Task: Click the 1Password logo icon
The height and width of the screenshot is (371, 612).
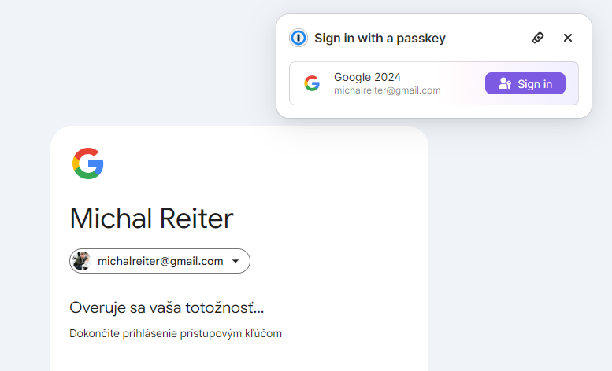Action: pyautogui.click(x=299, y=38)
